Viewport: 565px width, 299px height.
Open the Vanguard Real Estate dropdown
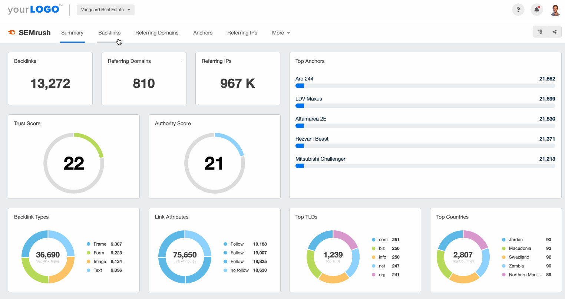pyautogui.click(x=106, y=10)
